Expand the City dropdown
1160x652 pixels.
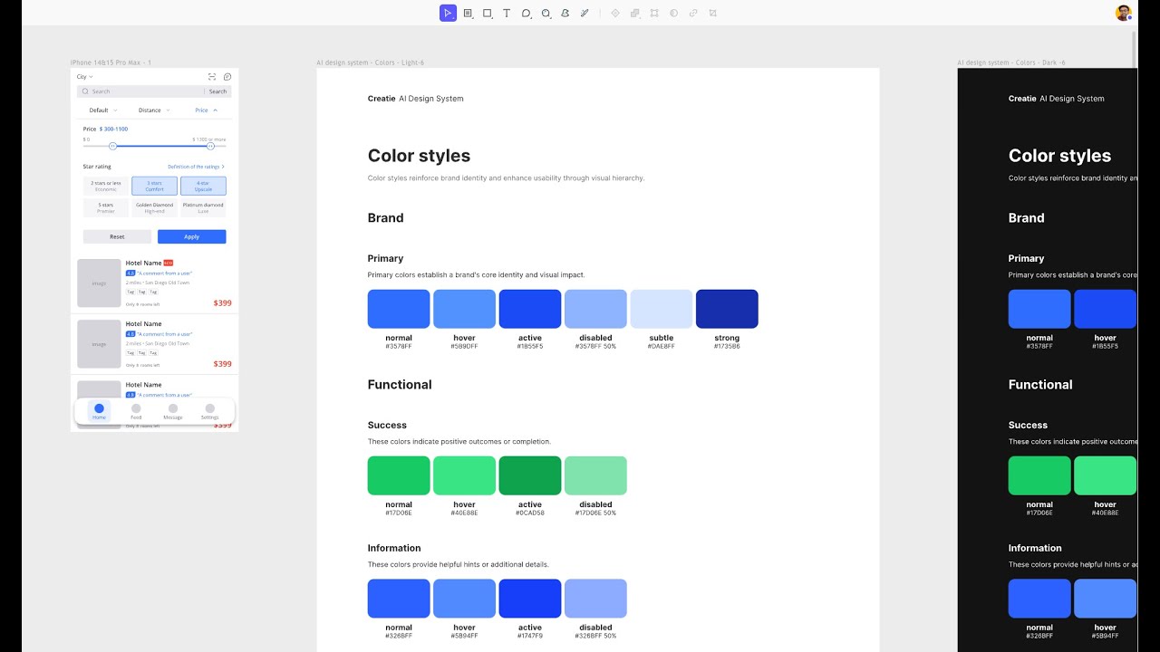[85, 77]
